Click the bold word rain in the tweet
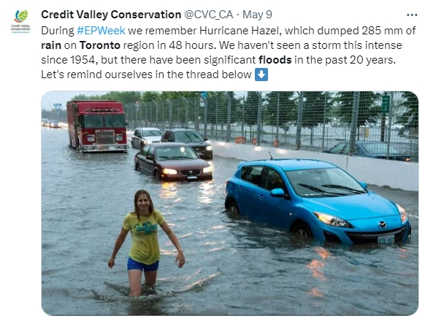The height and width of the screenshot is (320, 425). pos(51,45)
